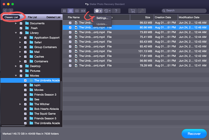This screenshot has width=209, height=140.
Task: Open help with question mark icon
Action: pyautogui.click(x=116, y=11)
